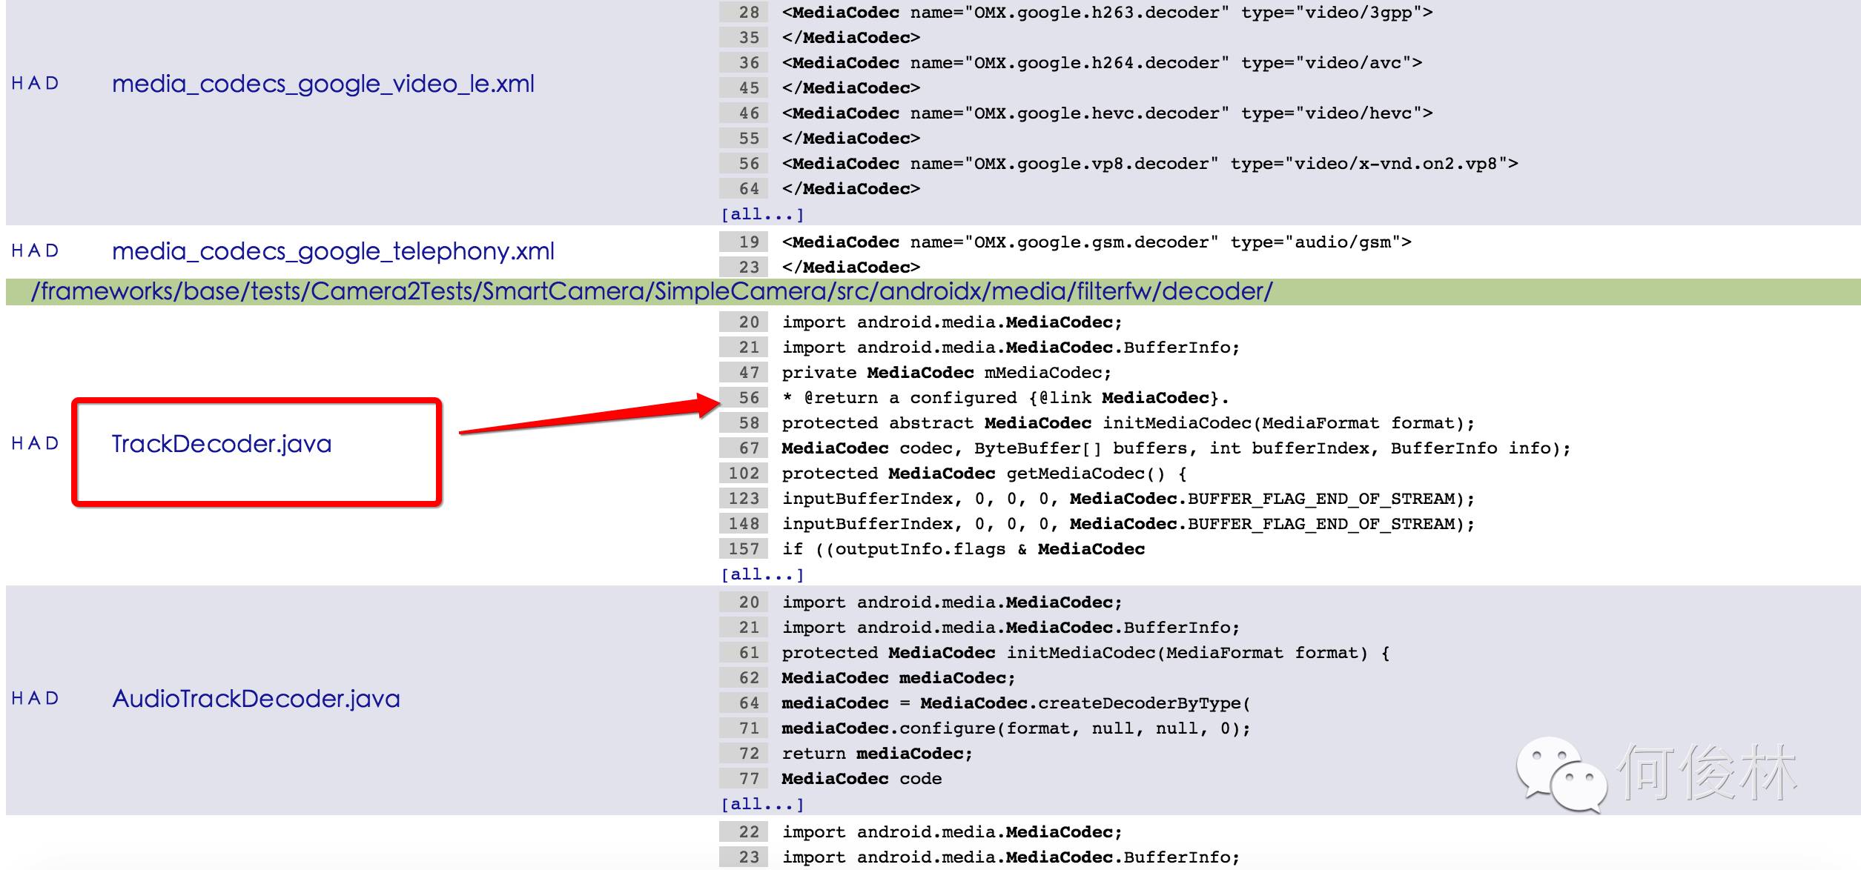Jump to line 36 h264.decoder MediaCodec entry
1861x870 pixels.
pyautogui.click(x=749, y=63)
